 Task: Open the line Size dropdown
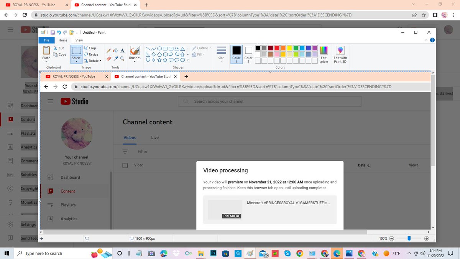(x=221, y=54)
